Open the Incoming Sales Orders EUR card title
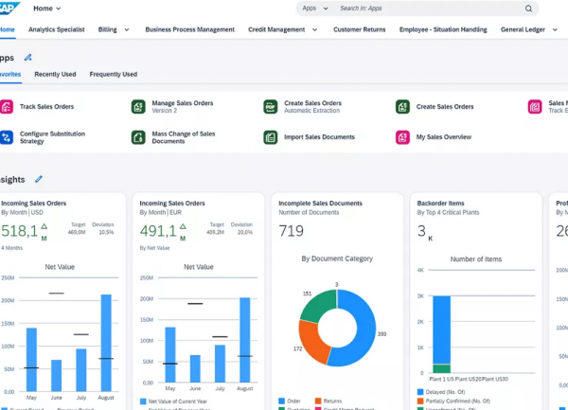 pyautogui.click(x=172, y=204)
